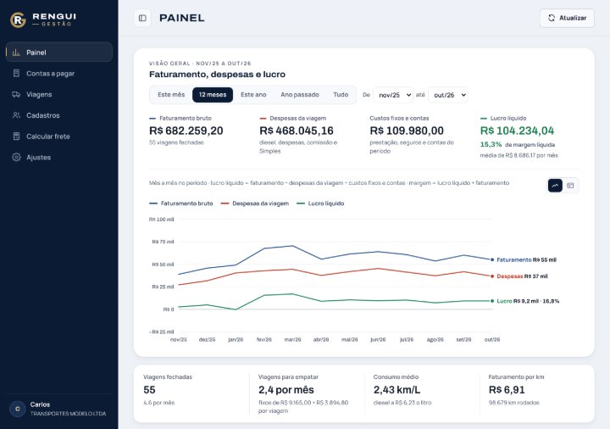Open the Painel menu item
The width and height of the screenshot is (610, 429).
click(x=59, y=53)
